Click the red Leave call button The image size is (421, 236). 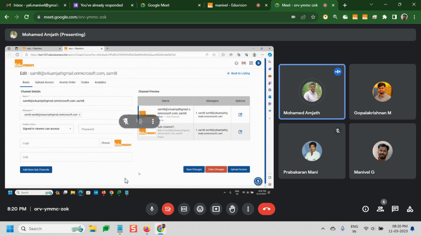[266, 209]
